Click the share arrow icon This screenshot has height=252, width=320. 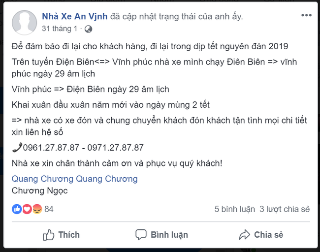245,234
